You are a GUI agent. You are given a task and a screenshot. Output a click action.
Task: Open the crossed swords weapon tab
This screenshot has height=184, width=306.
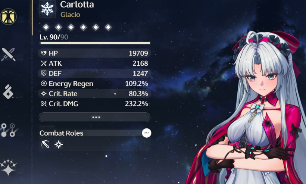8,54
